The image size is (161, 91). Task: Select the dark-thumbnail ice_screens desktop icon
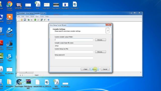pyautogui.click(x=56, y=6)
